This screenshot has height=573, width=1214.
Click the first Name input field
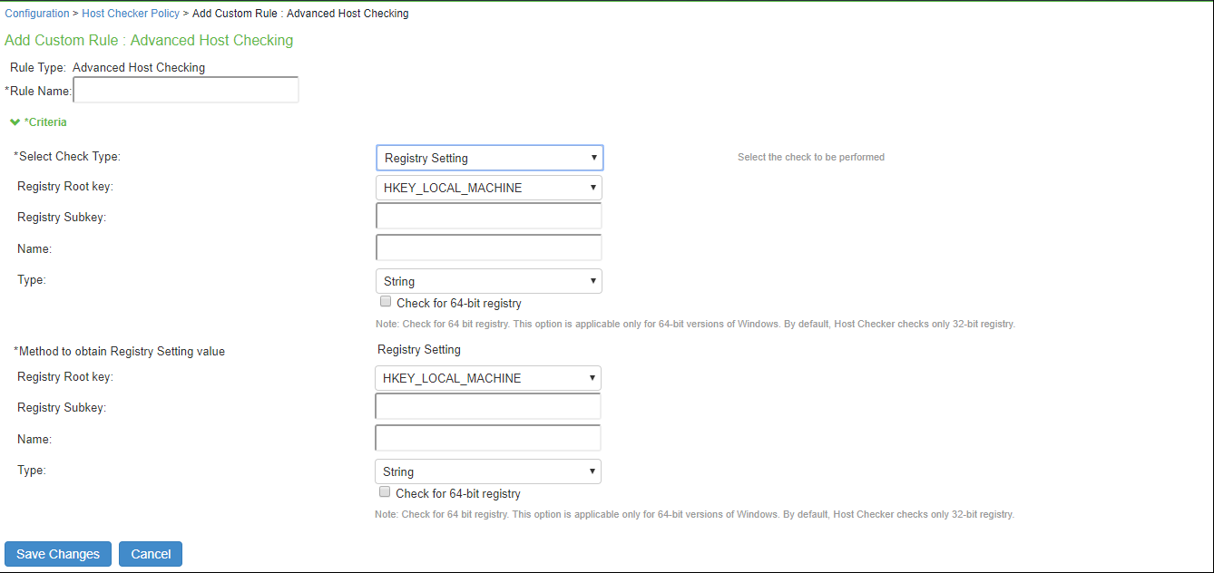tap(489, 248)
